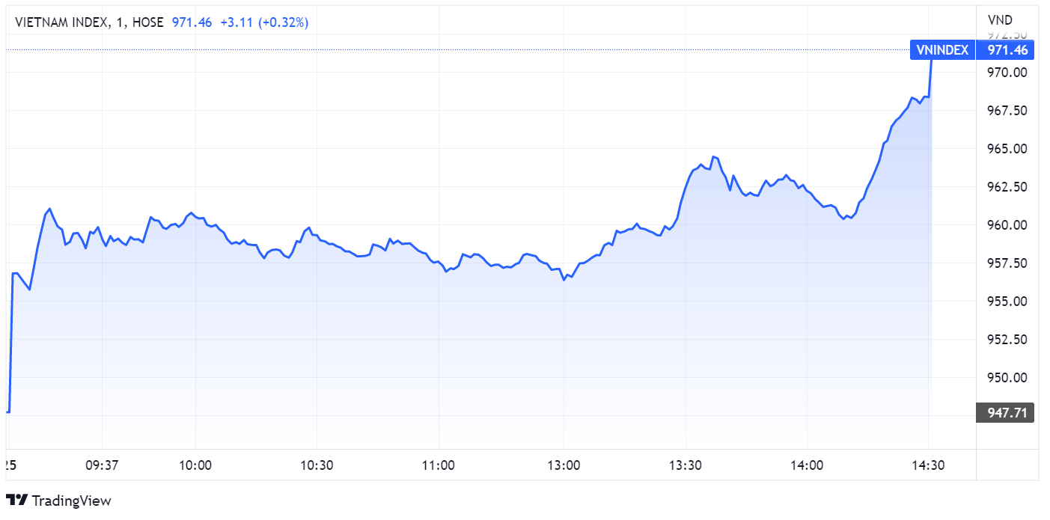The image size is (1050, 520).
Task: Click the 13:00 time axis label
Action: 564,465
